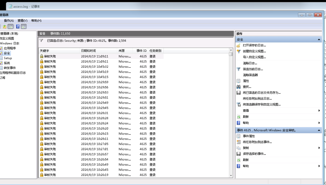
Task: Click the 事件属性 icon in actions pane
Action: click(238, 136)
